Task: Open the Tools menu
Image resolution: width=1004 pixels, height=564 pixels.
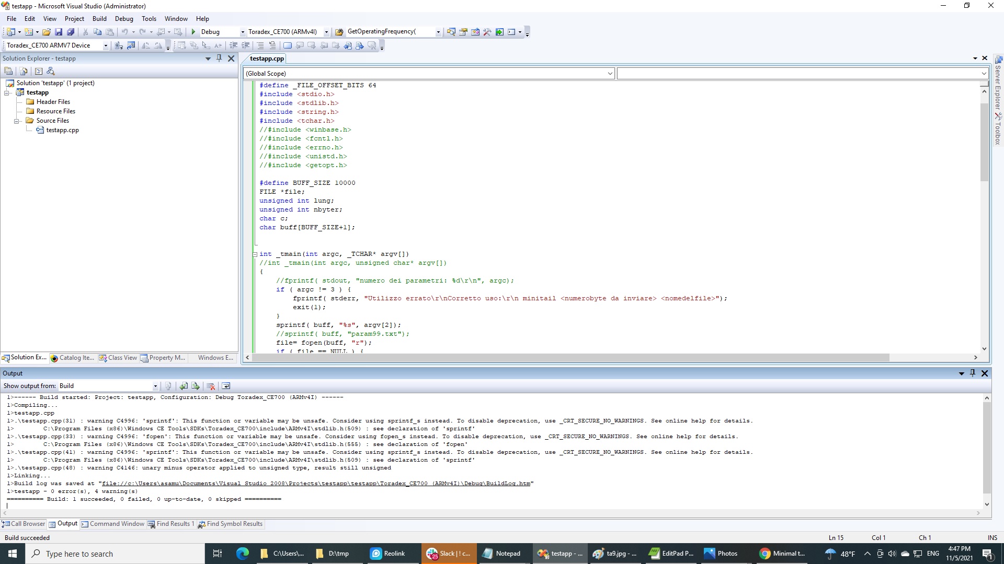Action: [x=149, y=18]
